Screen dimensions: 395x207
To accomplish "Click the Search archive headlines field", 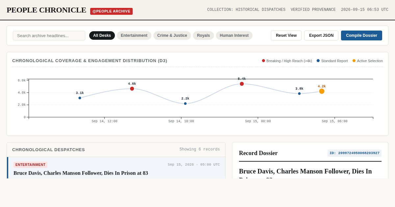I will point(49,35).
